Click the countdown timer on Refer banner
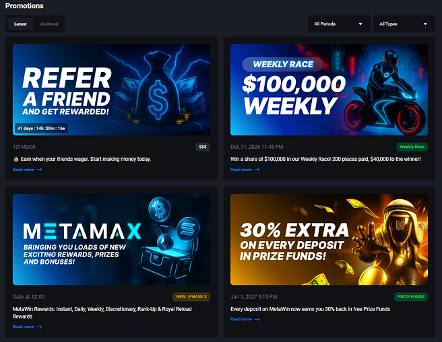 [x=41, y=128]
